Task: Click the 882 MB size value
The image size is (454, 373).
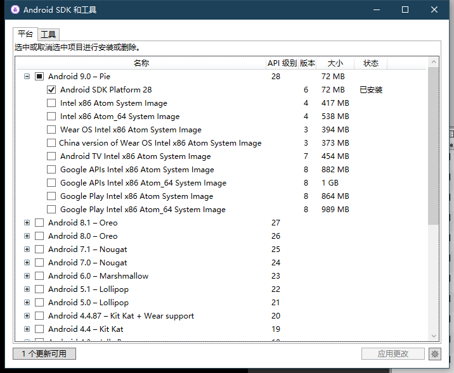Action: (x=335, y=170)
